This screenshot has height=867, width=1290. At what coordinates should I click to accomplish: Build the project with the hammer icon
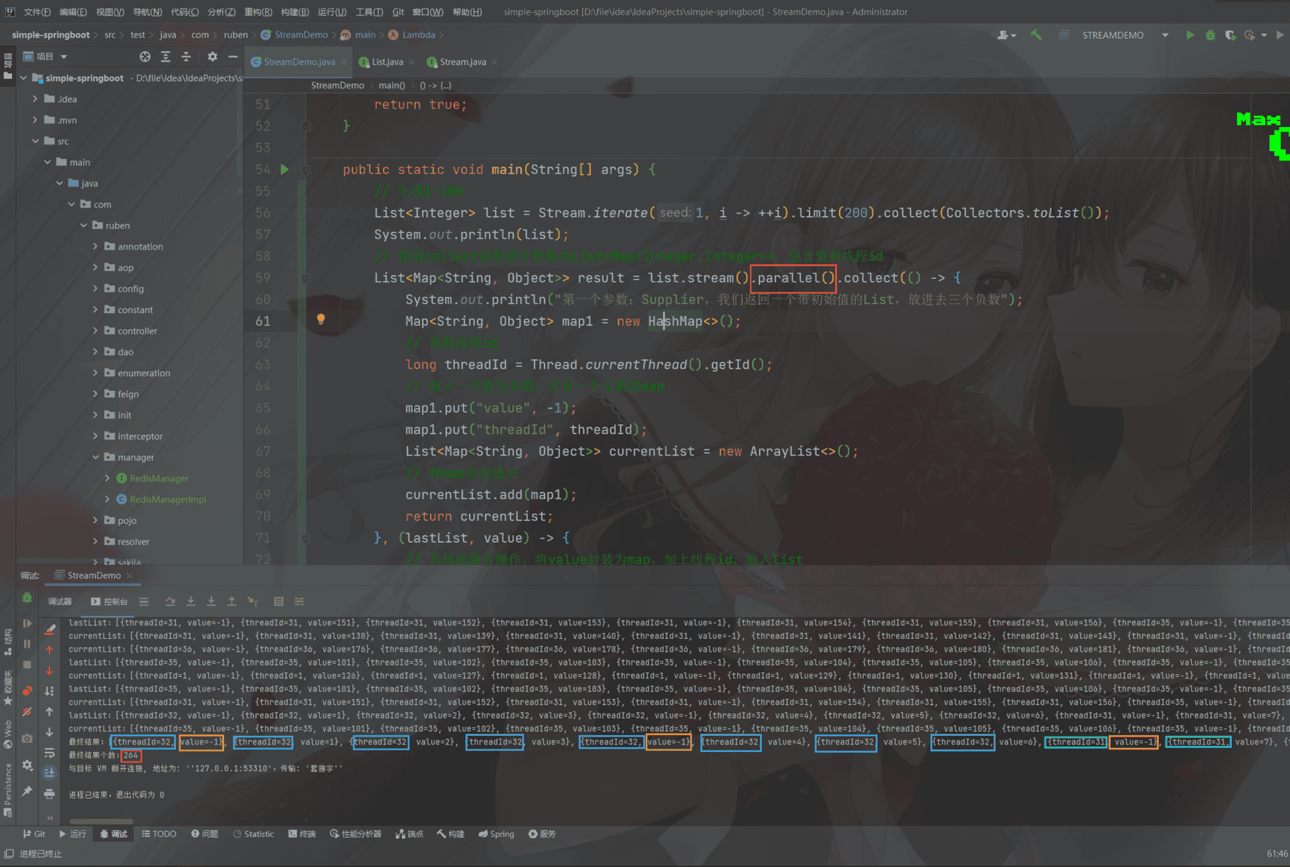coord(1036,35)
